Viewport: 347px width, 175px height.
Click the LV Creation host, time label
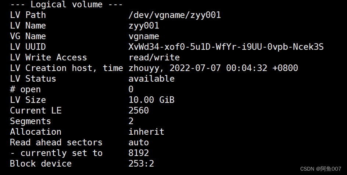(67, 68)
